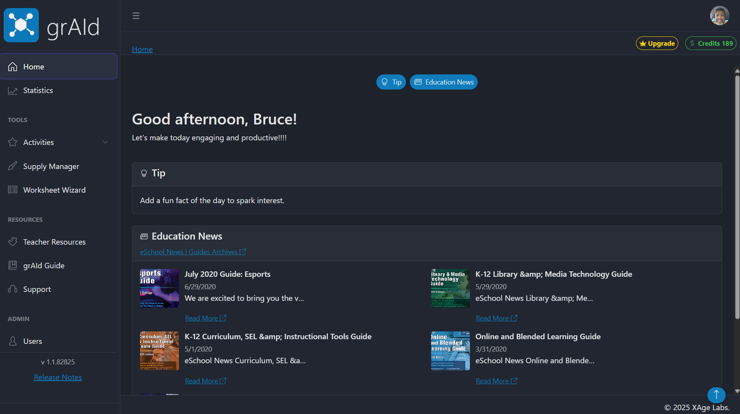Launch the Worksheet Wizard

click(x=59, y=190)
